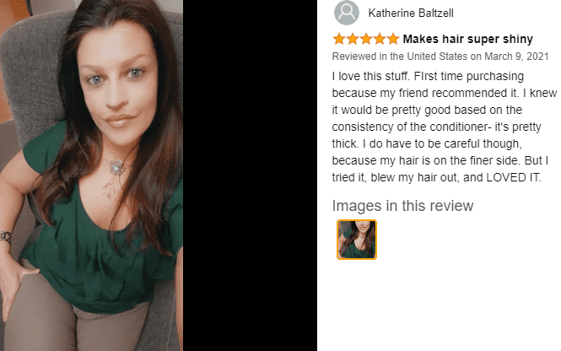Click 'Reviewed in the United States' text
Viewport: 561px width, 351px height.
coord(399,57)
